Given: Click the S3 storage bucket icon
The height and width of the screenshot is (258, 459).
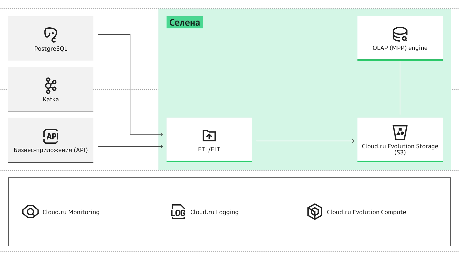Looking at the screenshot, I should click(400, 132).
